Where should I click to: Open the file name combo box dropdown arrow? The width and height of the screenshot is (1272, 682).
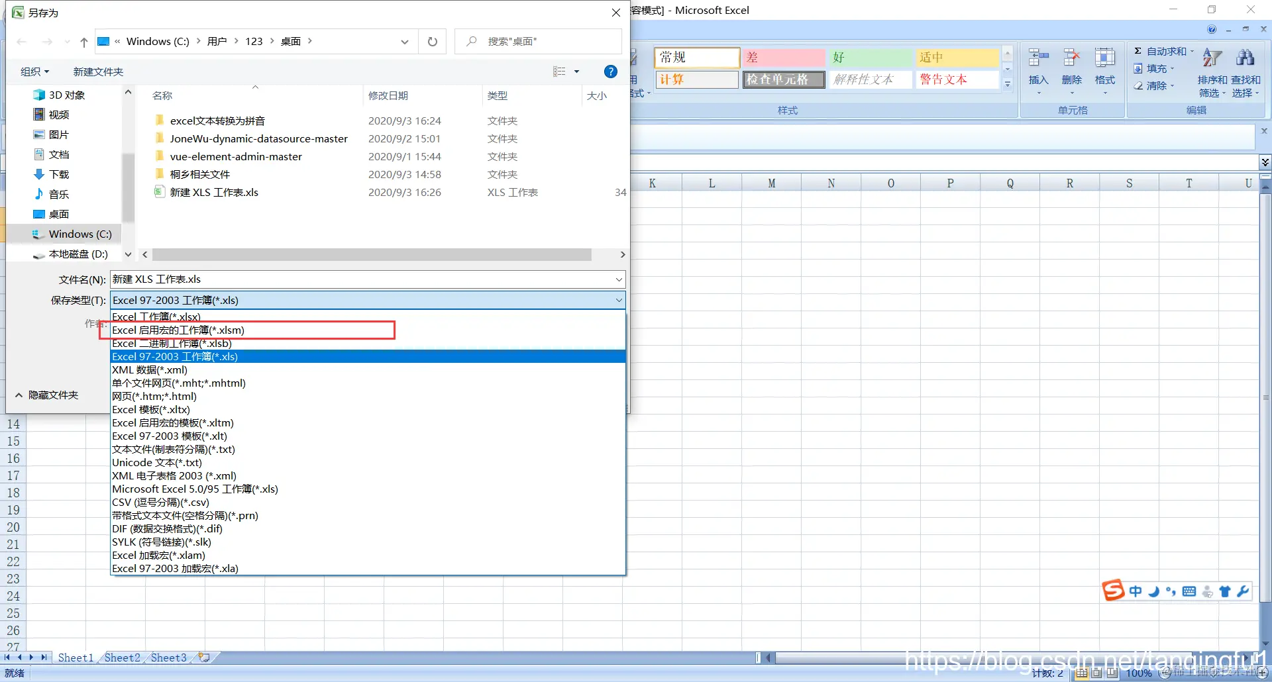[619, 279]
